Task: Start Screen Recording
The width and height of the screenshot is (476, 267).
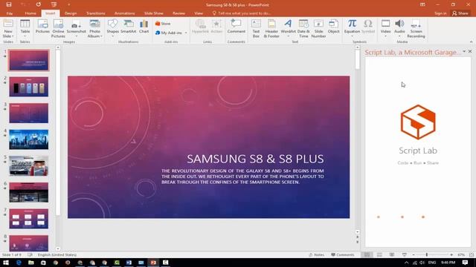Action: (416, 28)
